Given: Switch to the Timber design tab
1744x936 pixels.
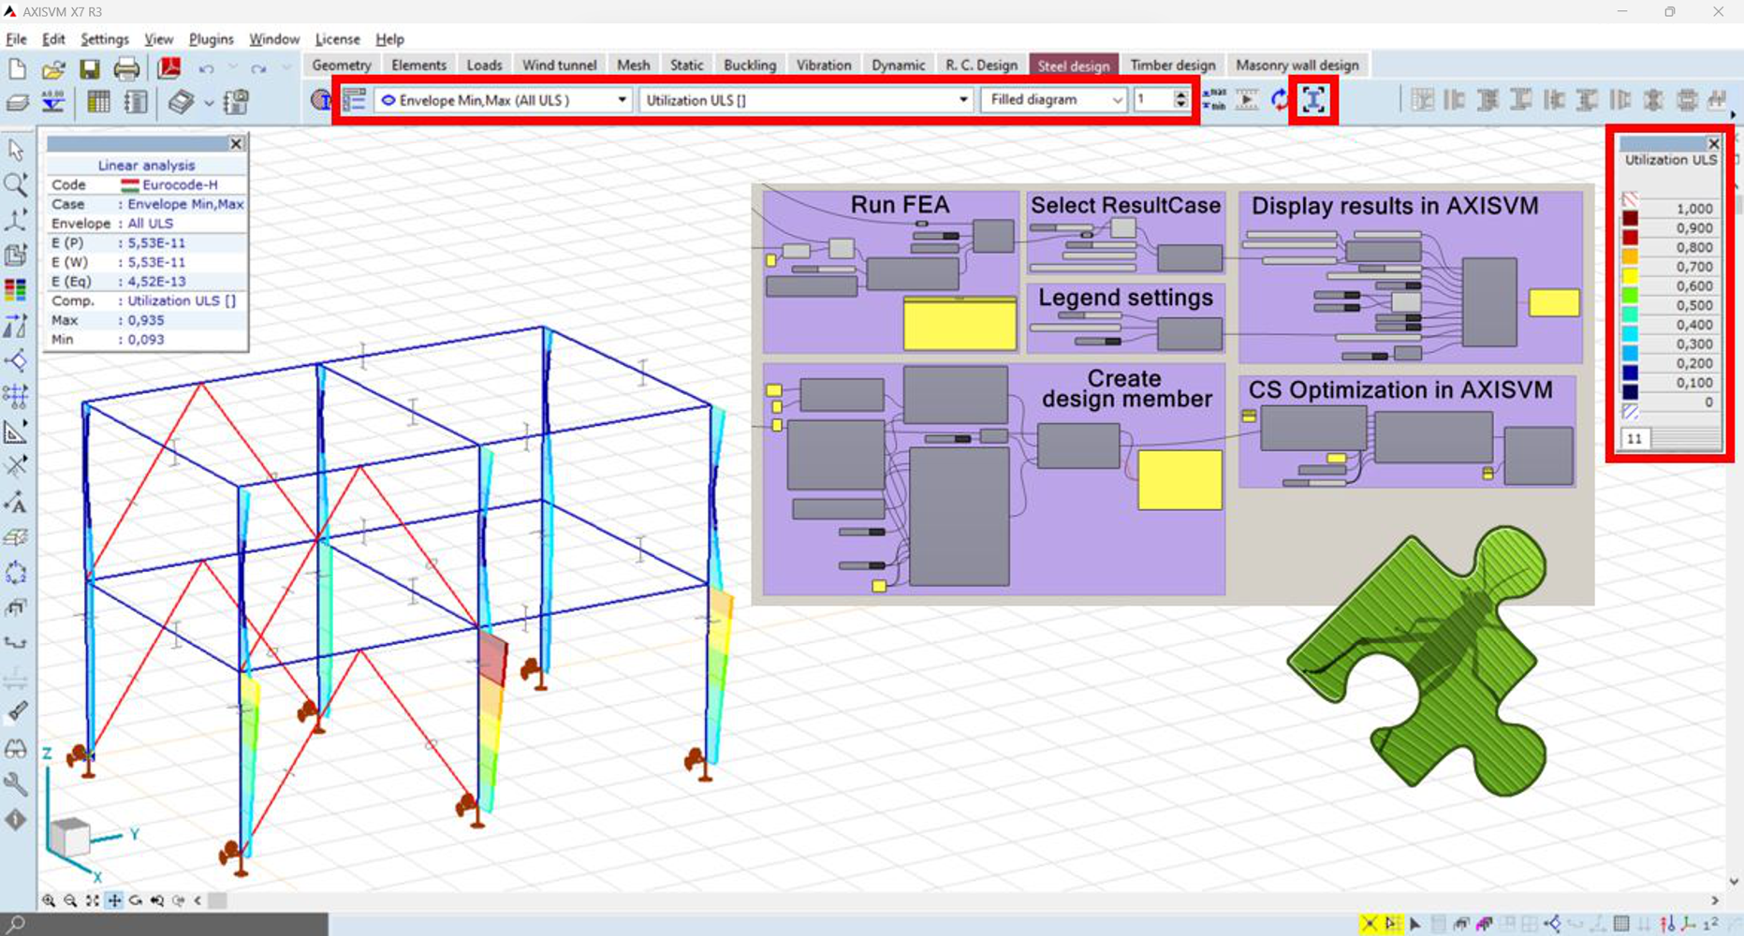Looking at the screenshot, I should coord(1172,66).
